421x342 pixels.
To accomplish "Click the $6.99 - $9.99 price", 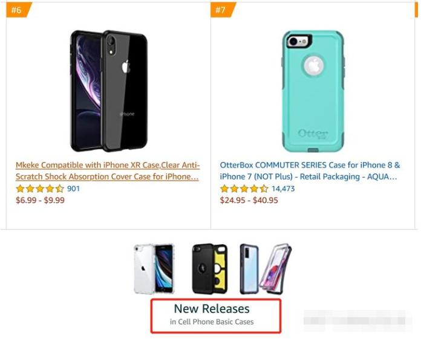I will 40,200.
